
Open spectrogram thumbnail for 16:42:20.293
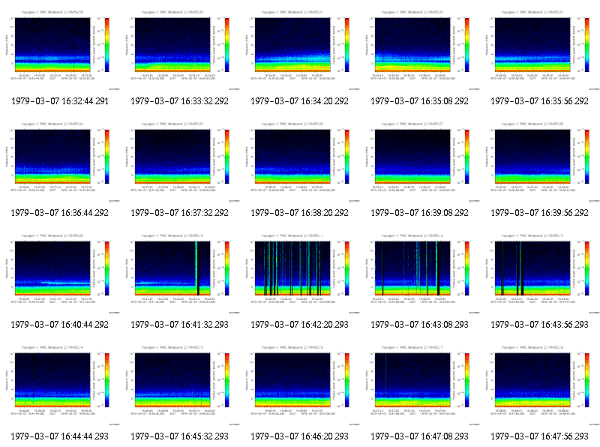pos(300,272)
